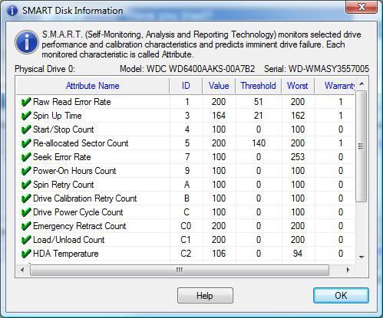Click the title bar SMART info icon

12,11
